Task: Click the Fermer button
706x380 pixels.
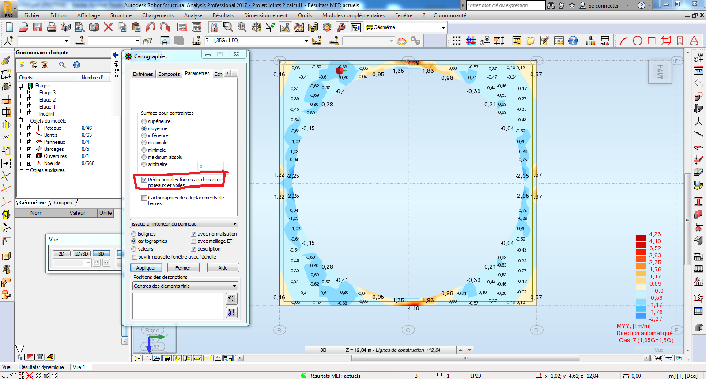Action: [x=183, y=268]
